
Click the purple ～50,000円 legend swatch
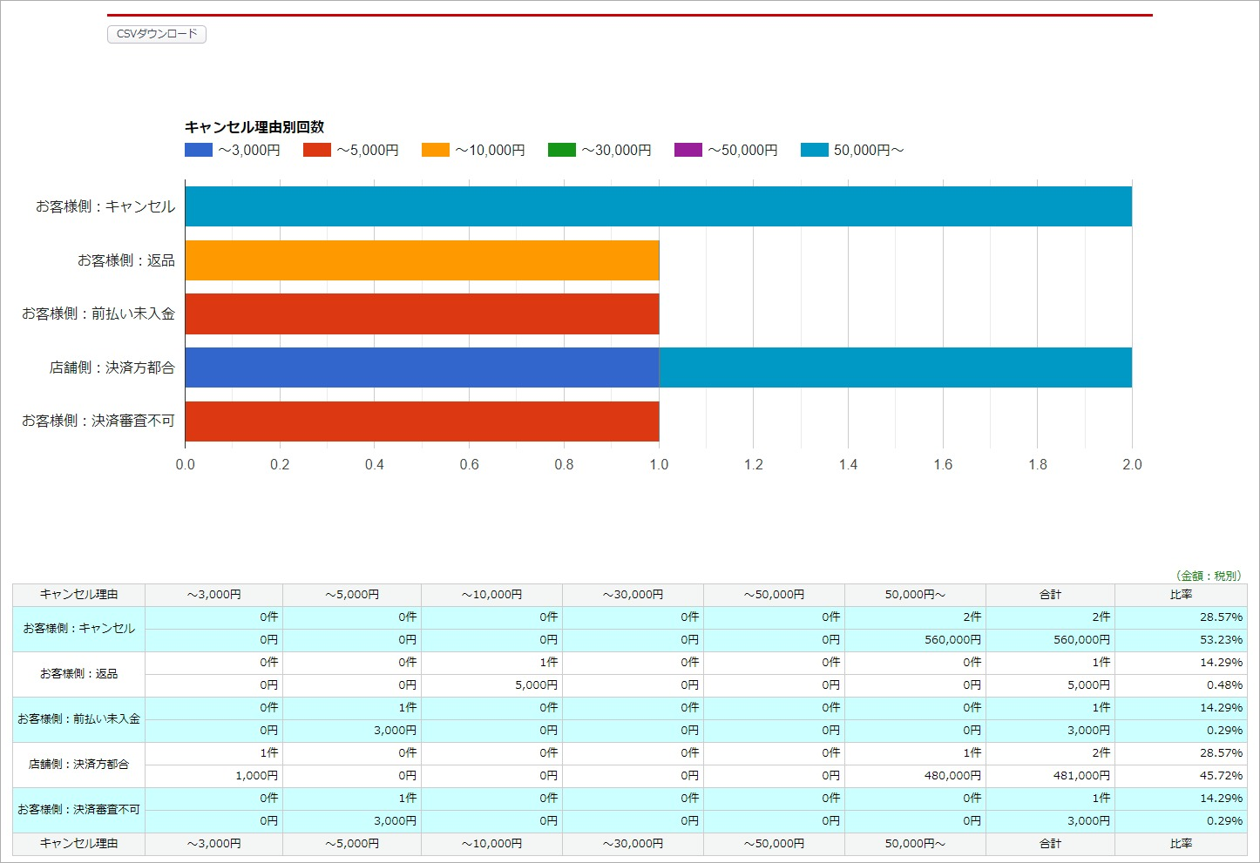[688, 150]
